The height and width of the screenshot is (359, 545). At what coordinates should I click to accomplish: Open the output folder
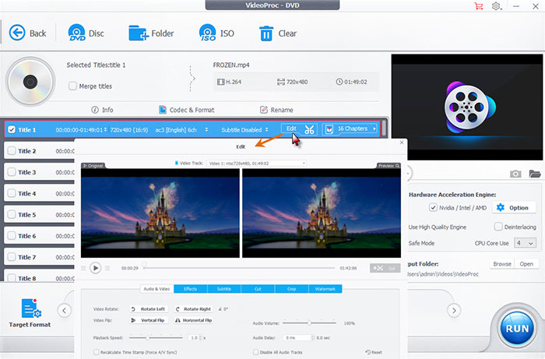point(526,264)
